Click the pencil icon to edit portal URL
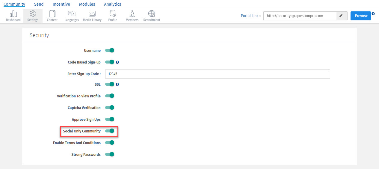 pos(342,16)
